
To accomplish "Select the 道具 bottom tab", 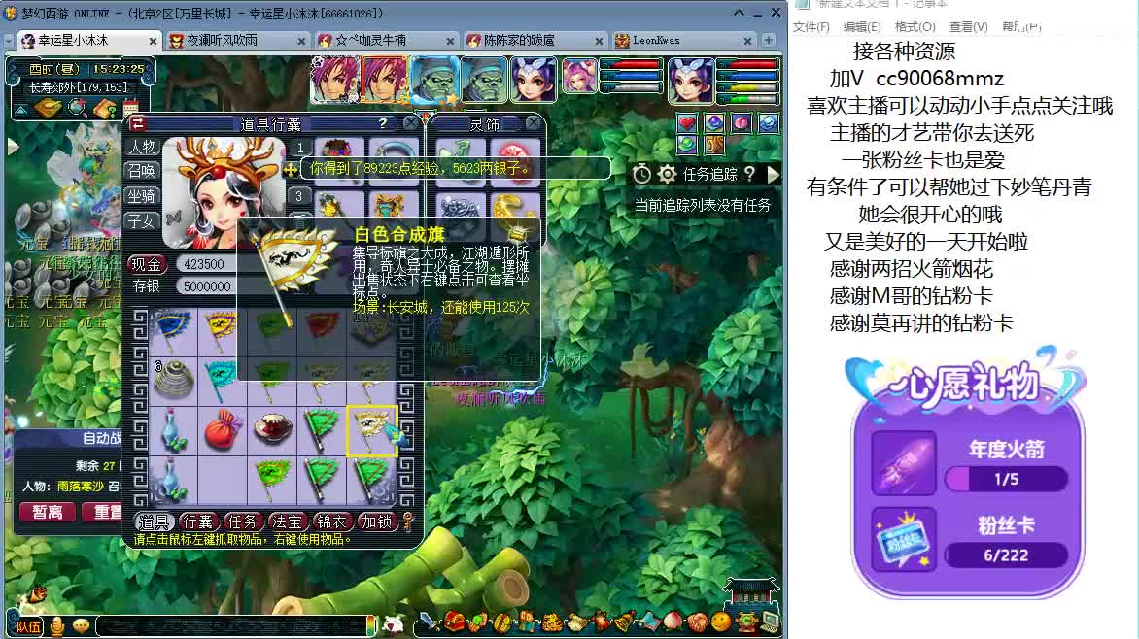I will point(154,521).
